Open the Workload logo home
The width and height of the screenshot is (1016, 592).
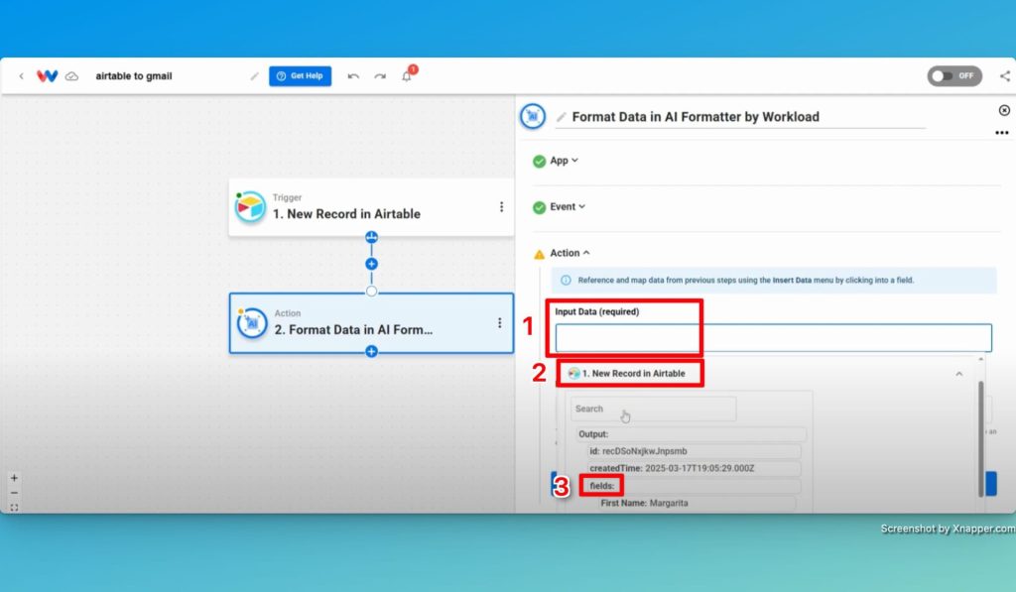coord(47,75)
